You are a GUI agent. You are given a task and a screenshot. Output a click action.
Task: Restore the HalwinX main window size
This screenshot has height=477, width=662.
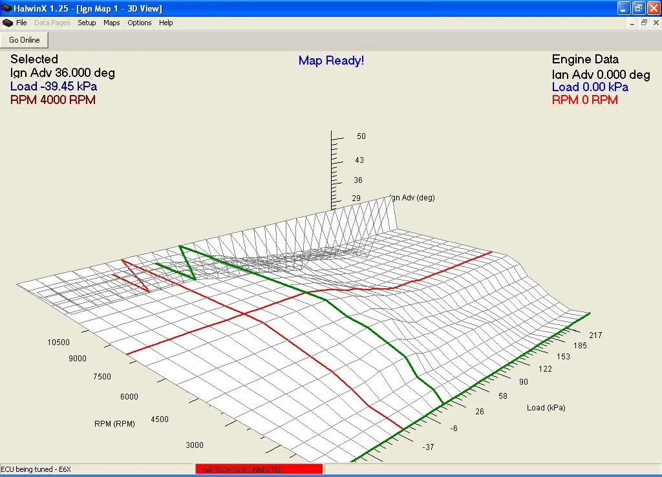tap(638, 8)
